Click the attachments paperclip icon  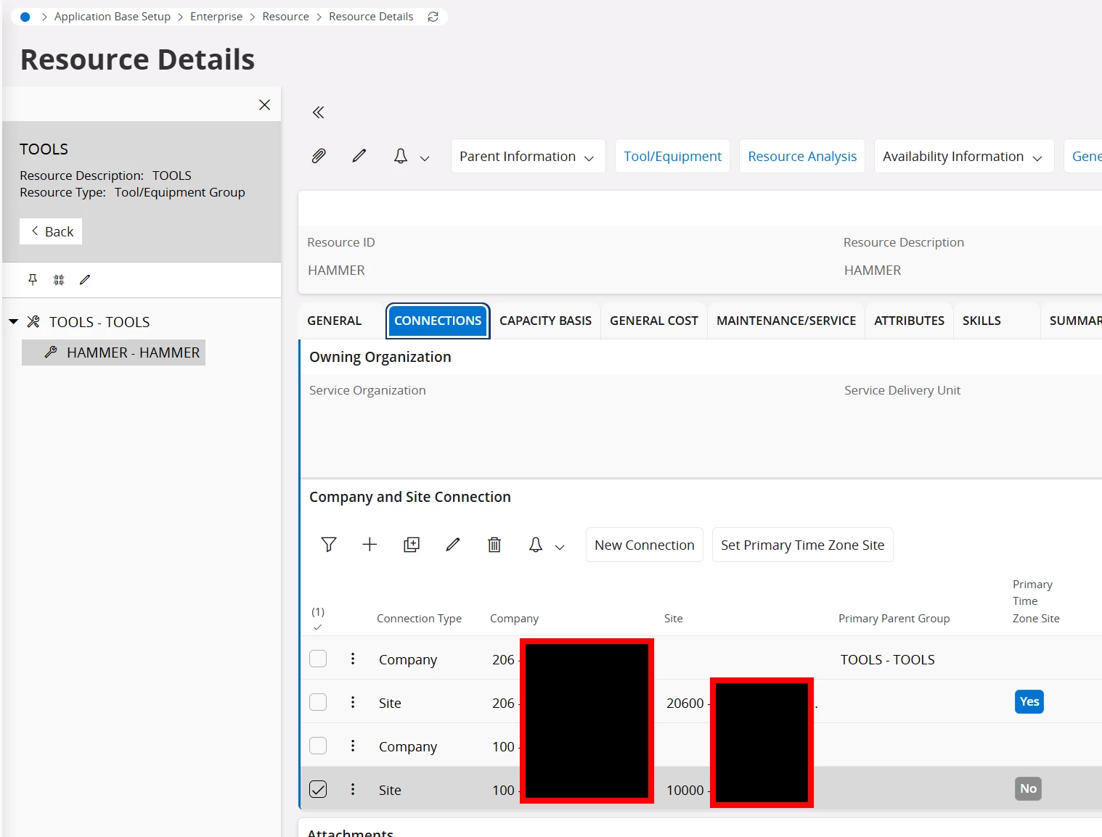[318, 156]
